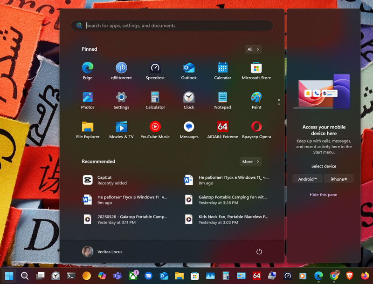Launch pinned Microsoft Store
Image resolution: width=373 pixels, height=284 pixels.
256,71
